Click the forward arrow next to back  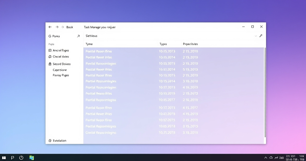coord(57,27)
